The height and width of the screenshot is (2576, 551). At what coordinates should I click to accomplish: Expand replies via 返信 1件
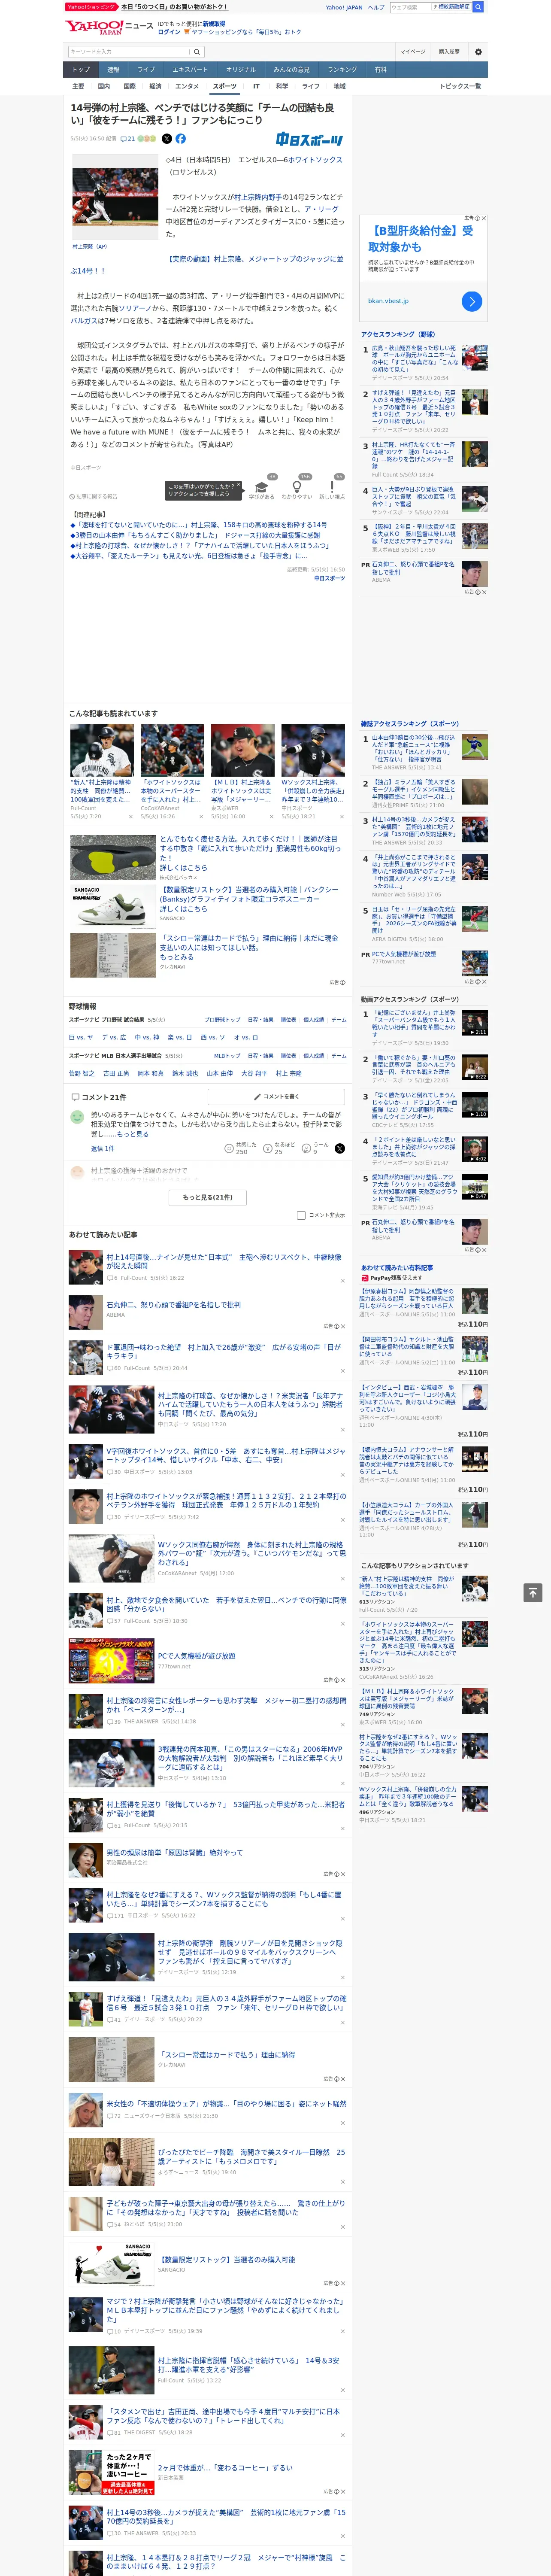(103, 1148)
